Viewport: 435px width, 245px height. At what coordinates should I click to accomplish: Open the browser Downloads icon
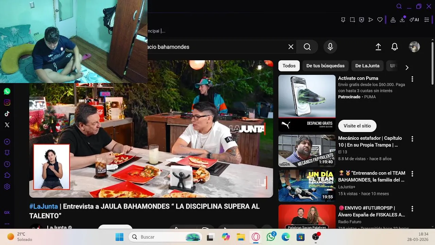click(x=402, y=20)
